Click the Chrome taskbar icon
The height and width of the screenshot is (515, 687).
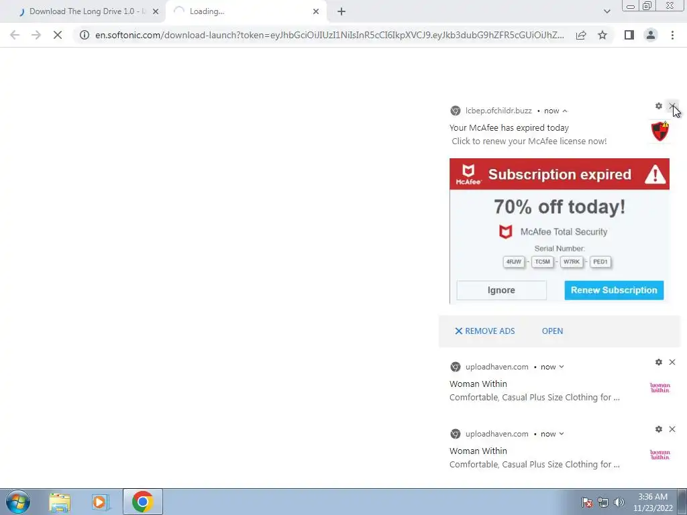click(142, 502)
